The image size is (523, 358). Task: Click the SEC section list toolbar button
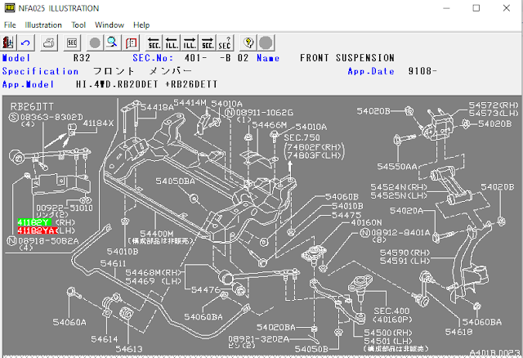(x=72, y=43)
